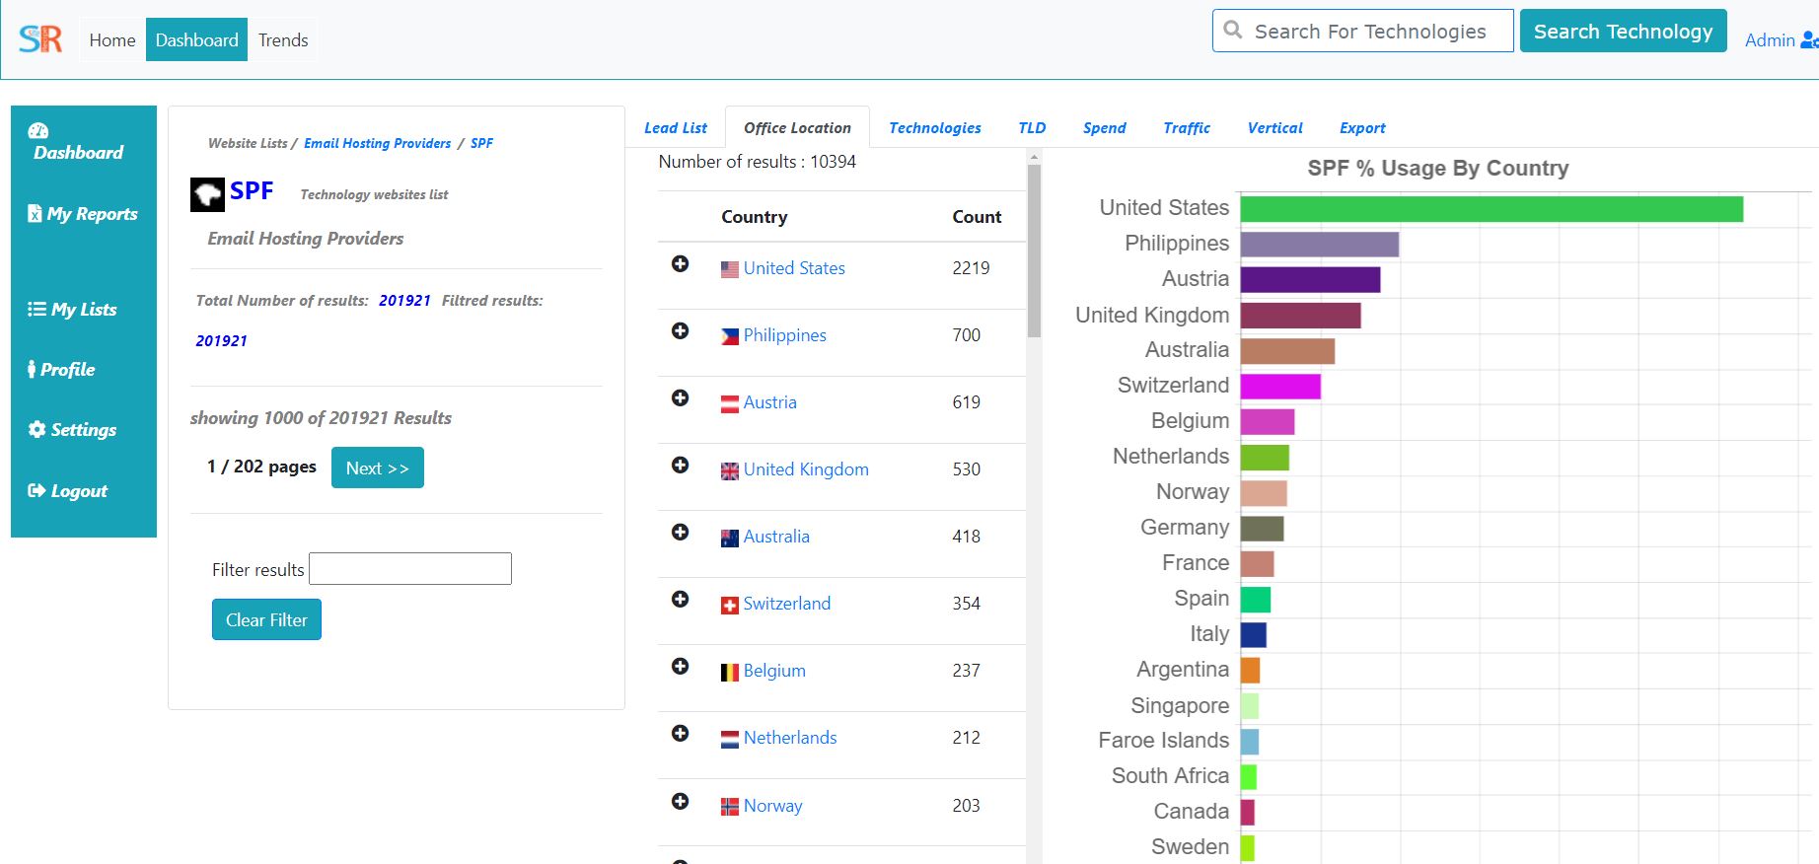Click the Admin user icon
1819x864 pixels.
(1809, 39)
